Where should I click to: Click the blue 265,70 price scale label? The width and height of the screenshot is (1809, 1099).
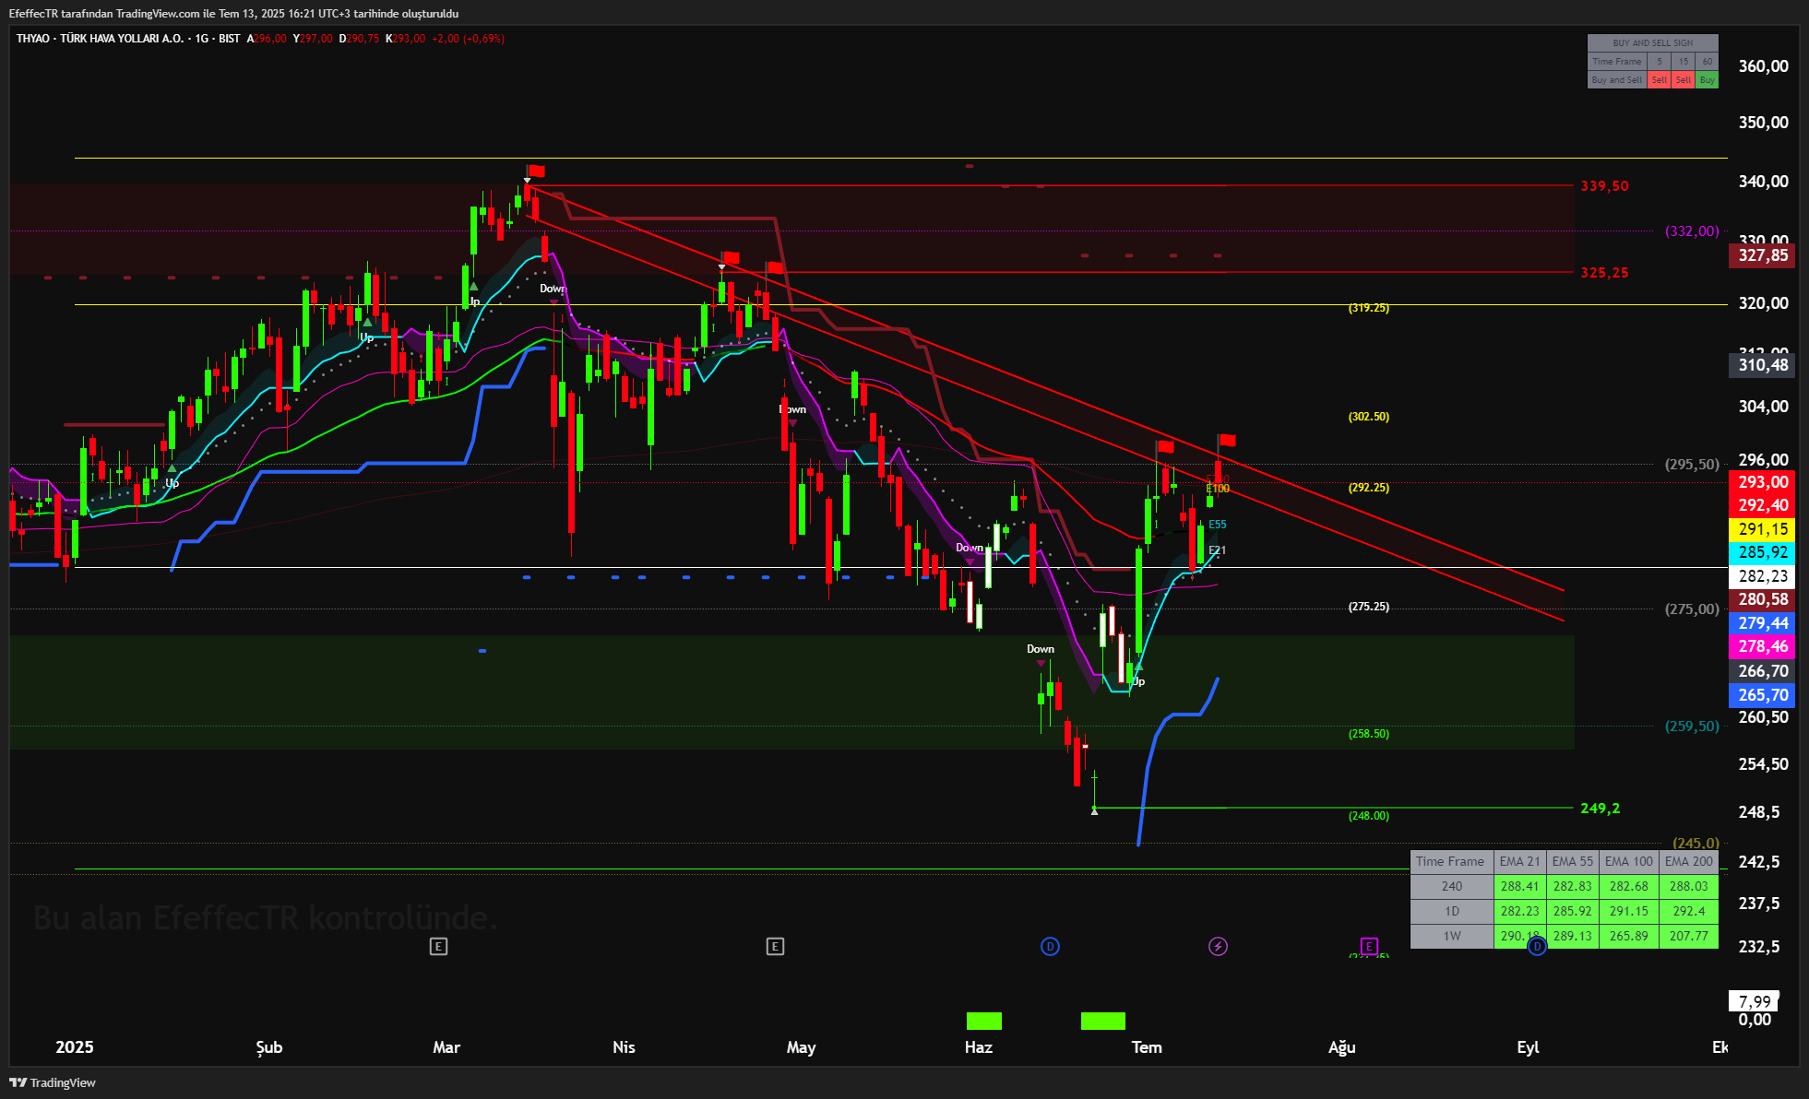1762,695
